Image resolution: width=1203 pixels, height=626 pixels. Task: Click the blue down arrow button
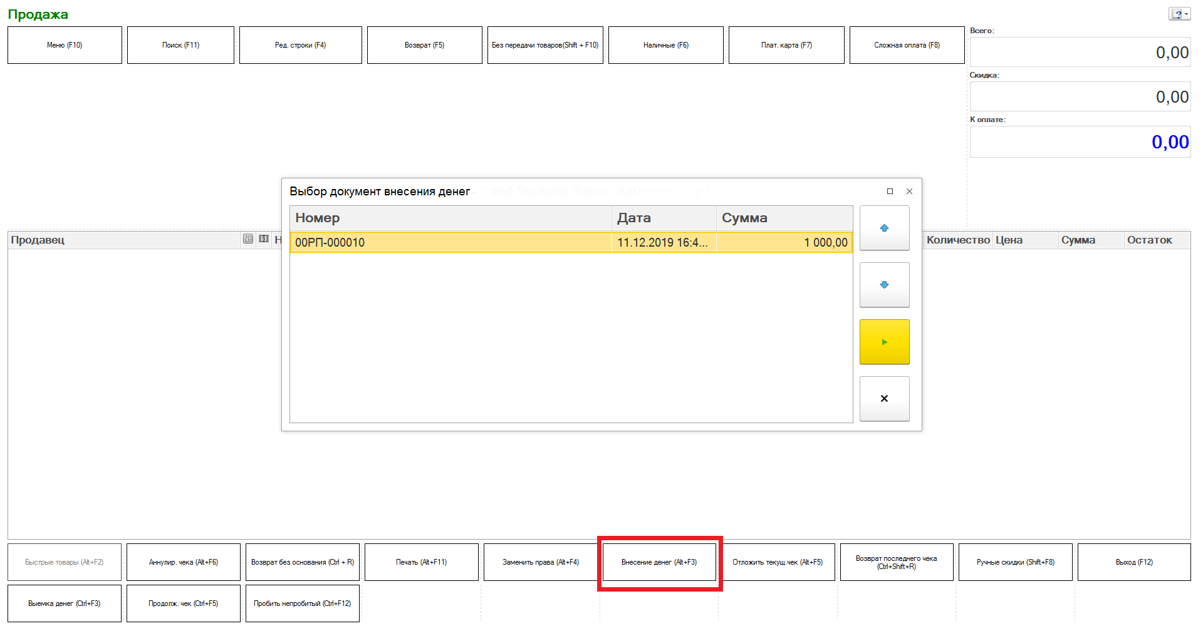[x=884, y=285]
